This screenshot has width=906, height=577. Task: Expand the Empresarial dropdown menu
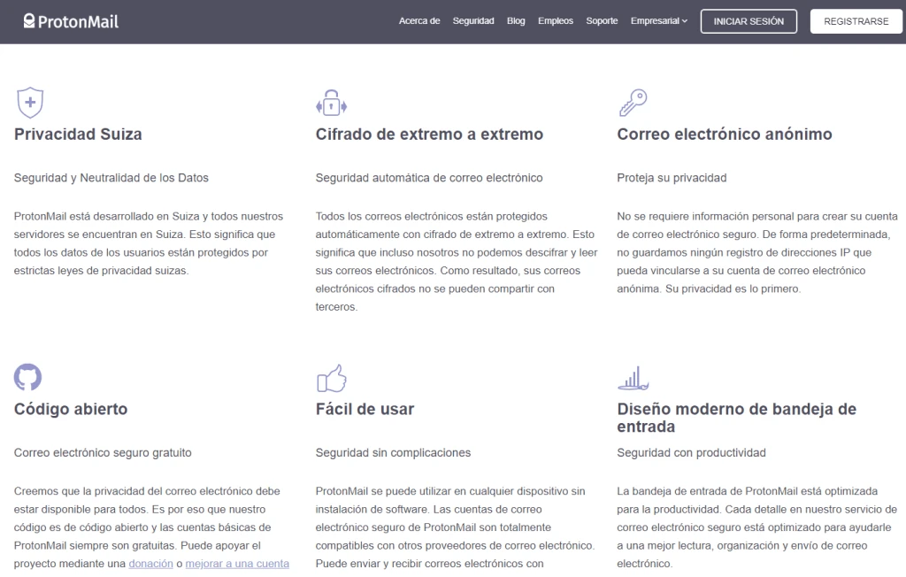point(658,21)
